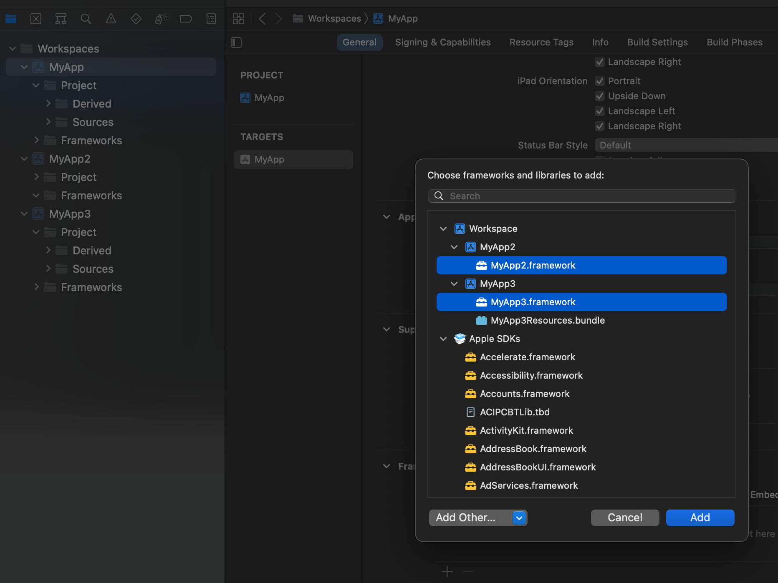Open the Report navigator icon
The image size is (778, 583).
click(211, 19)
